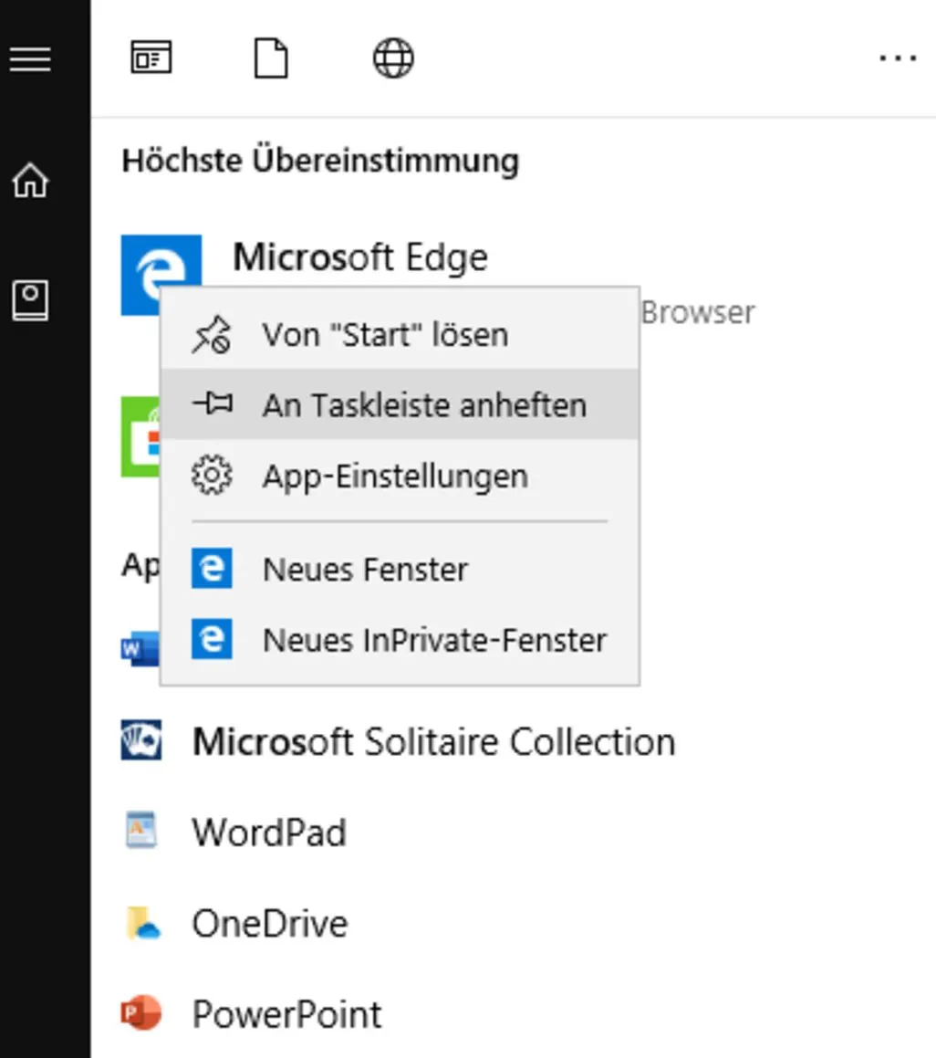Image resolution: width=936 pixels, height=1058 pixels.
Task: Click the Microsoft Solitaire Collection icon
Action: [x=141, y=740]
